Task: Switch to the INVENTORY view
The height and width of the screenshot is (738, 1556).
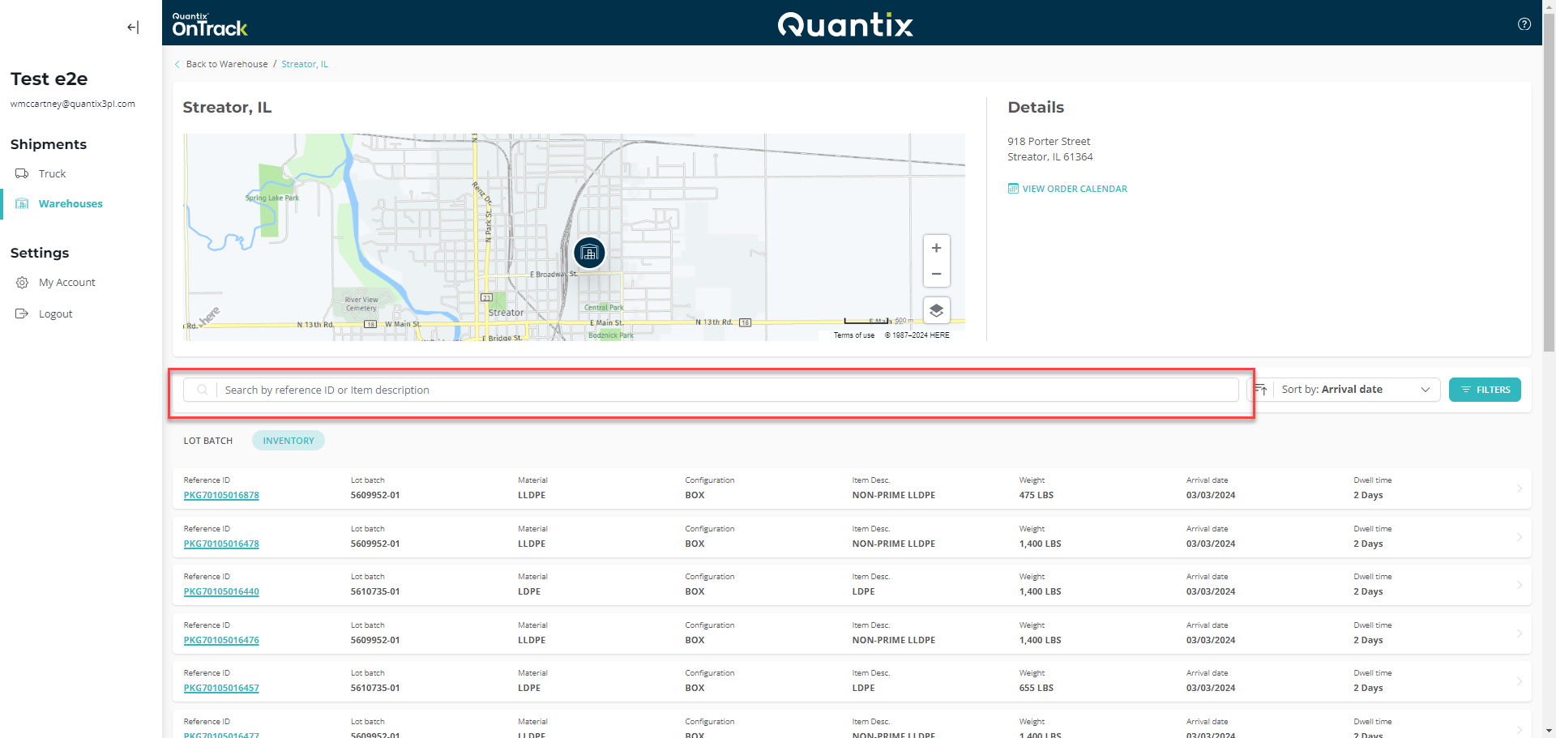Action: tap(288, 440)
